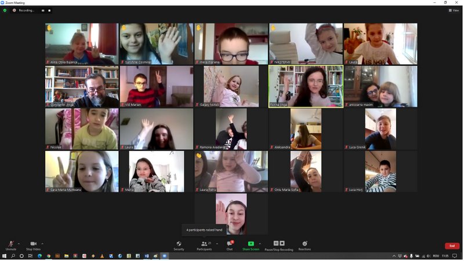Open the Windows Start menu
Screen dimensions: 464x261
[4, 256]
